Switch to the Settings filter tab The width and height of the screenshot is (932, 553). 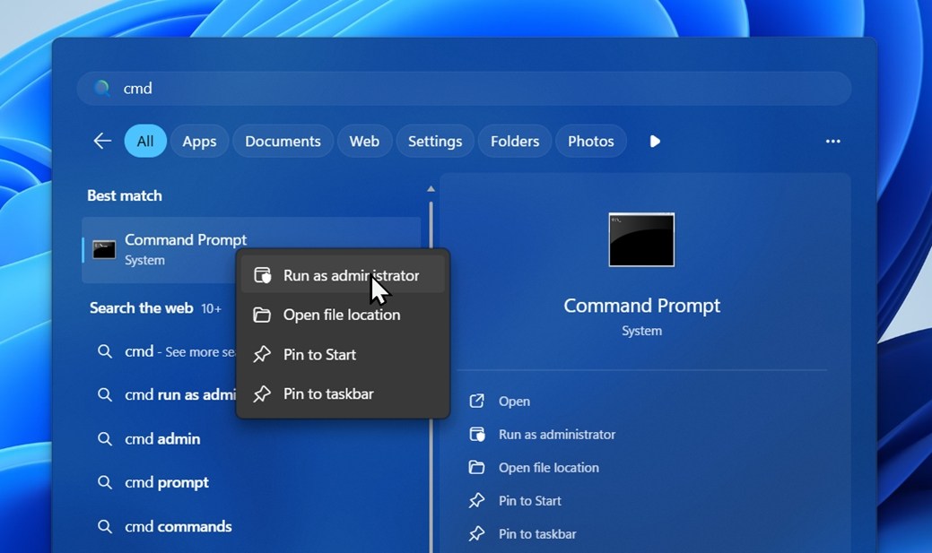[x=435, y=141]
